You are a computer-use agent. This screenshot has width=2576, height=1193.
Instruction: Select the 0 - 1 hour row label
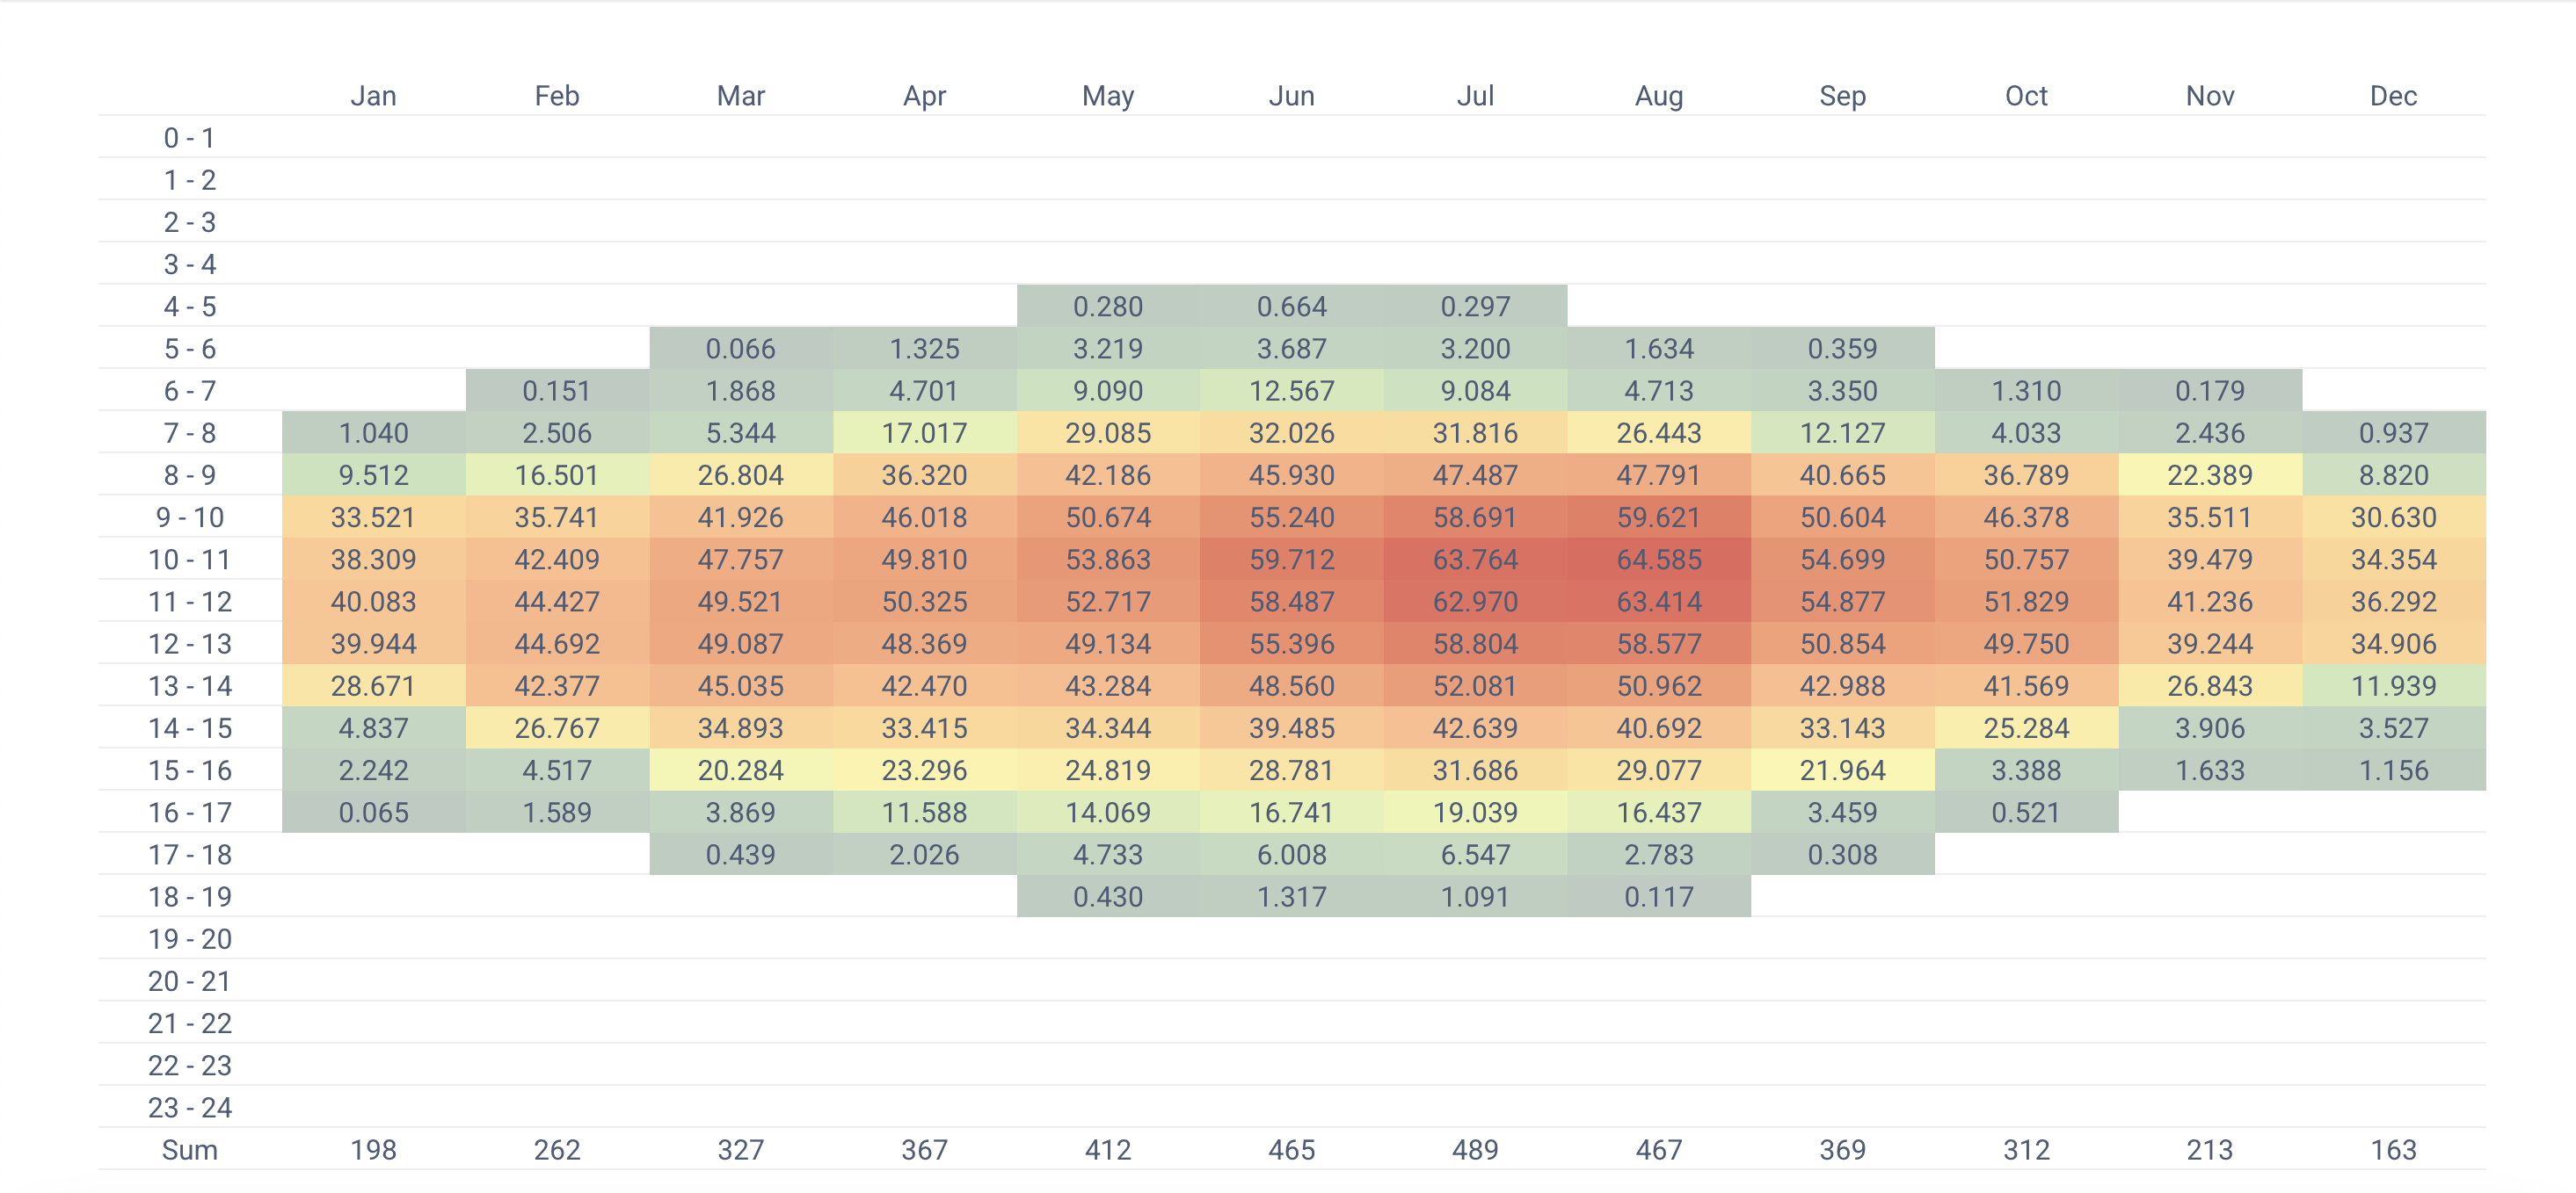[190, 138]
